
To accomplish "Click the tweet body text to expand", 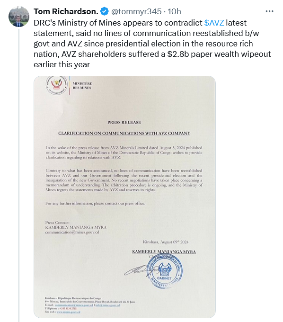I will 152,44.
